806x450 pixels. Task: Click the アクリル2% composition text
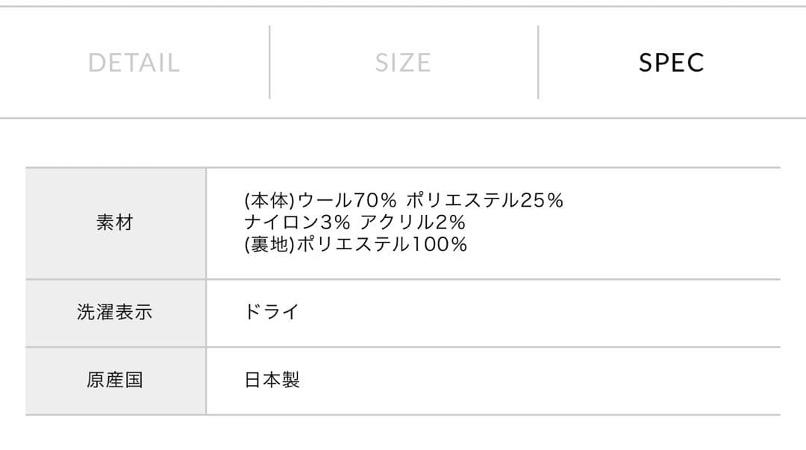pos(413,222)
